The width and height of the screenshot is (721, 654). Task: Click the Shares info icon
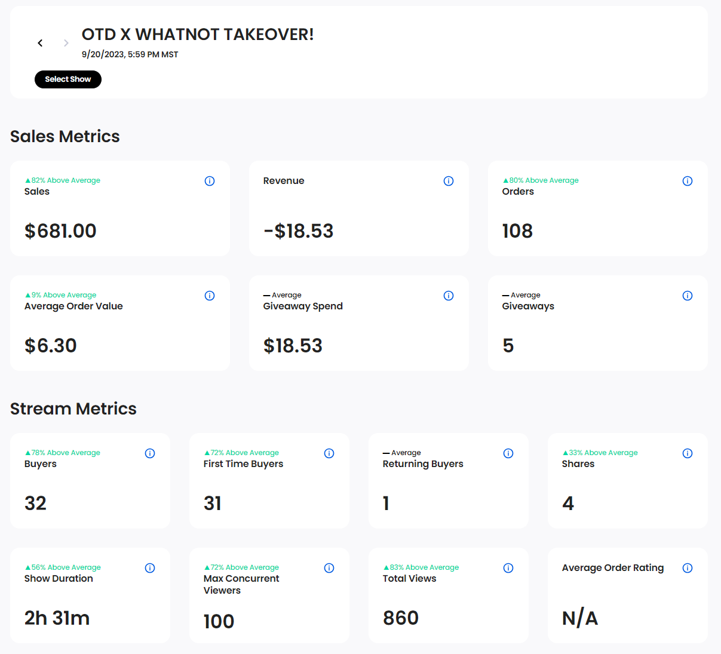point(688,453)
